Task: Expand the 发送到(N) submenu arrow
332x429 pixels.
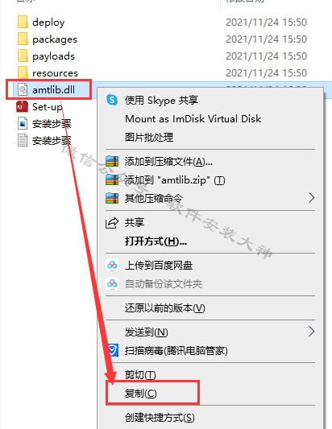Action: [311, 332]
